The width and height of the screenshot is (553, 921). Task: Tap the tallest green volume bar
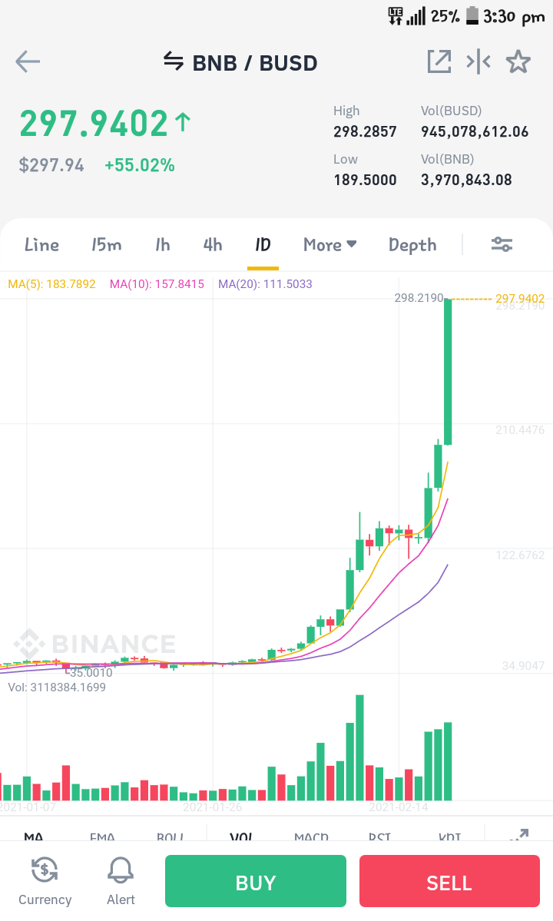[360, 747]
